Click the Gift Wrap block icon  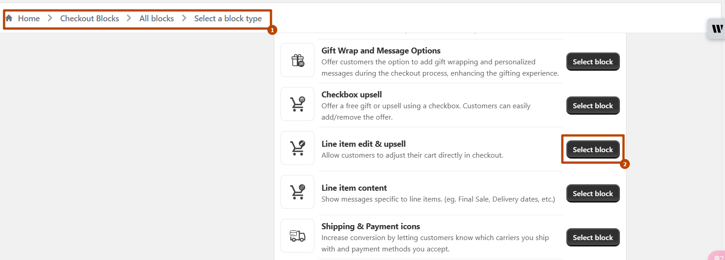pos(298,60)
